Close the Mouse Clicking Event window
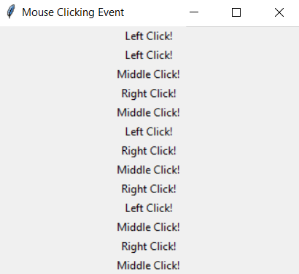The image size is (299, 274). pyautogui.click(x=279, y=12)
